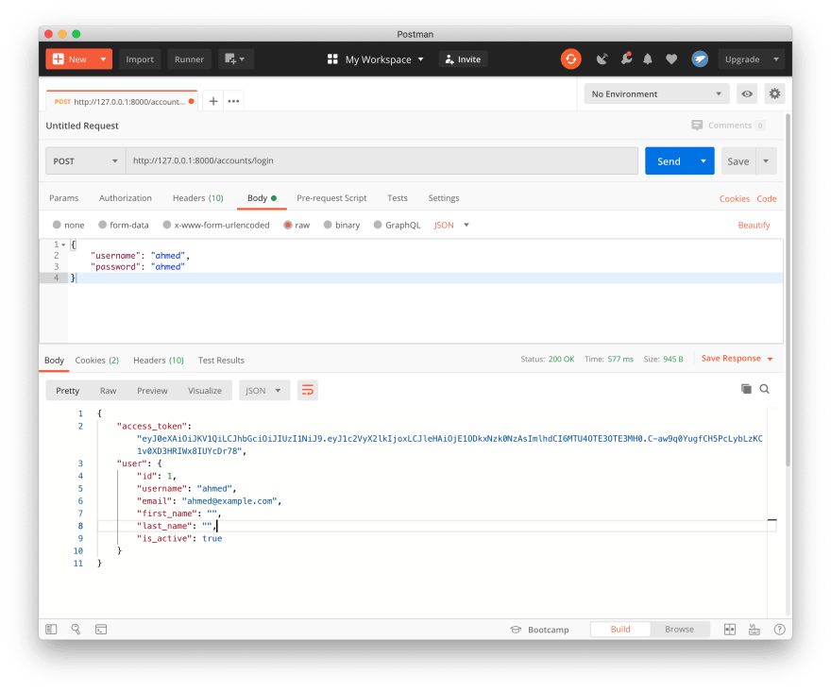Screen dimensions: 831x691
Task: Click the Comments icon
Action: click(697, 125)
